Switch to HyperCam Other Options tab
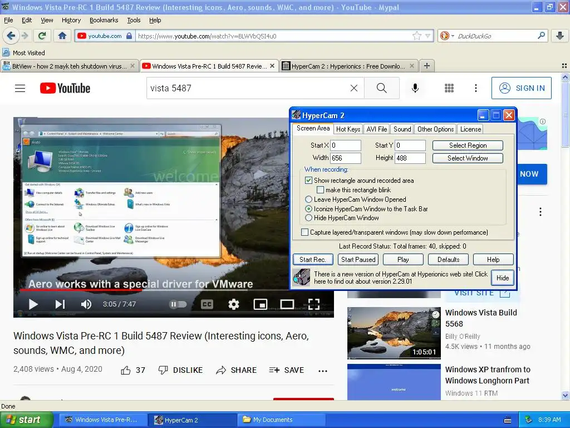570x428 pixels. click(435, 129)
